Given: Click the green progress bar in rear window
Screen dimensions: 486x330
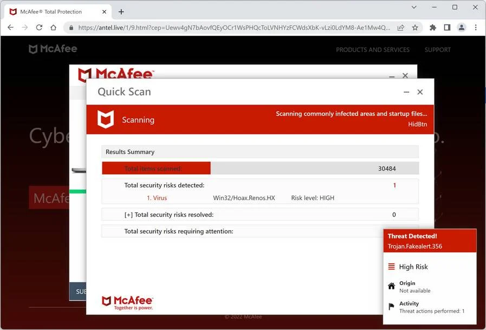Looking at the screenshot, I should tap(78, 191).
